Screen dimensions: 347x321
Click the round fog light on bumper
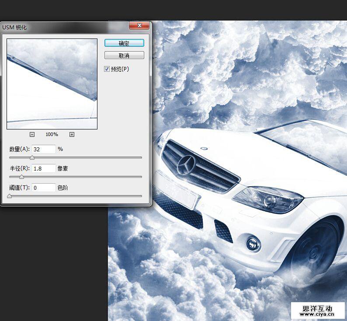[x=253, y=243]
